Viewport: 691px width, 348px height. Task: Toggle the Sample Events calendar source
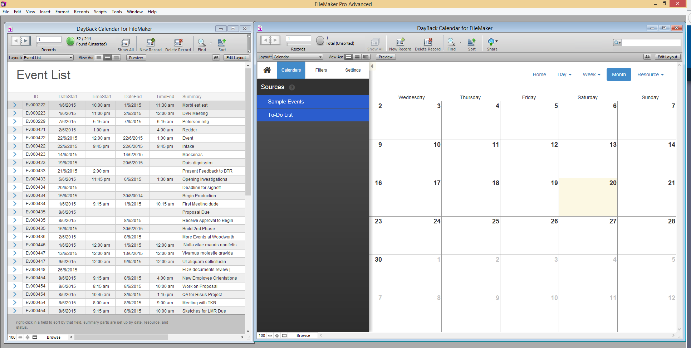(313, 102)
